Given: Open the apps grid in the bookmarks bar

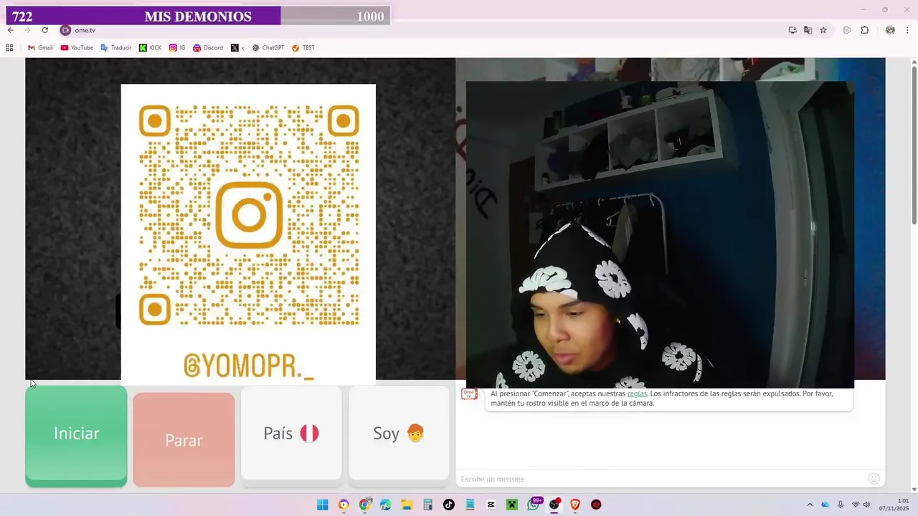Looking at the screenshot, I should tap(9, 48).
